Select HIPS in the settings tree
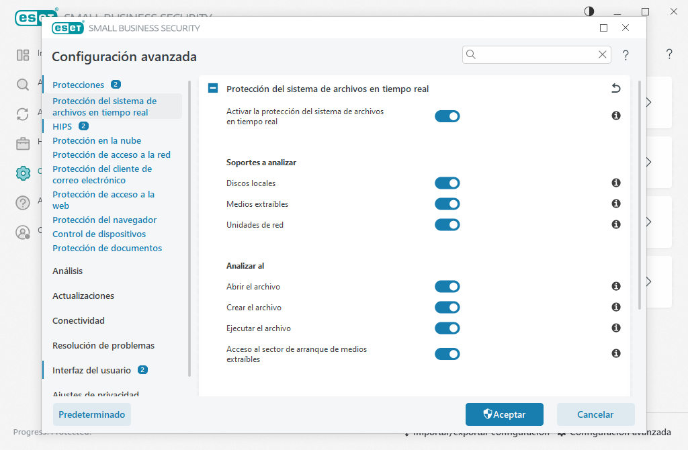This screenshot has height=450, width=688. tap(62, 126)
